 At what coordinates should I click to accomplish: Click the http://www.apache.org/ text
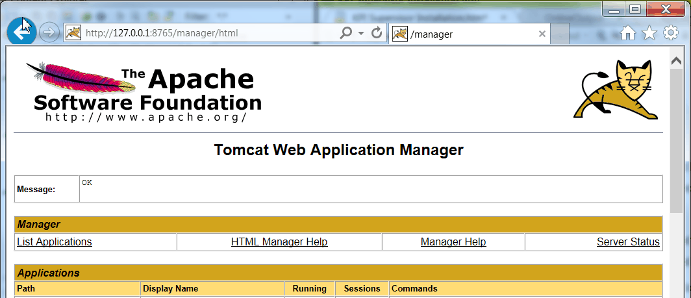(x=146, y=118)
